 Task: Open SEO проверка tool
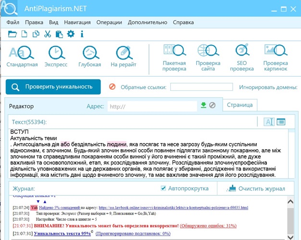tap(242, 58)
